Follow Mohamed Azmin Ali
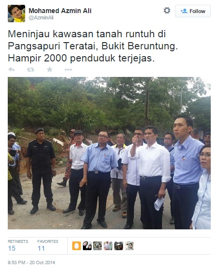Image resolution: width=219 pixels, height=270 pixels. pyautogui.click(x=193, y=11)
